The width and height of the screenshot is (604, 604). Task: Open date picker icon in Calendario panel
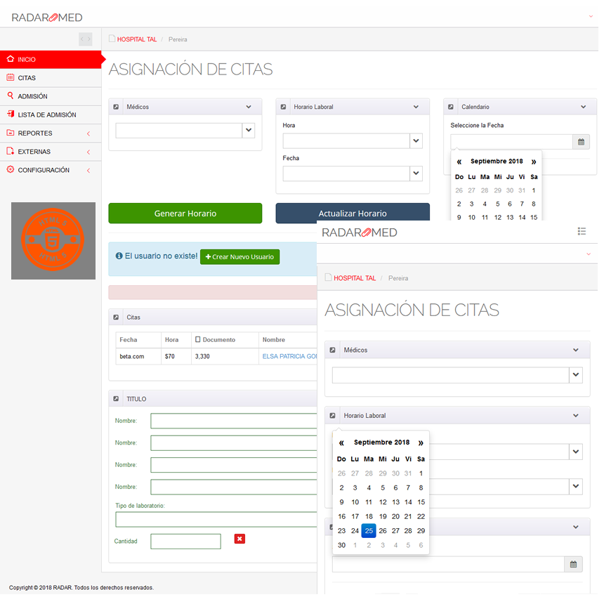click(581, 142)
